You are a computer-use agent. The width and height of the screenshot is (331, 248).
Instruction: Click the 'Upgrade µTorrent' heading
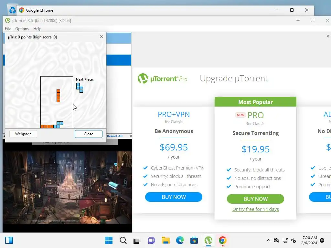coord(234,78)
